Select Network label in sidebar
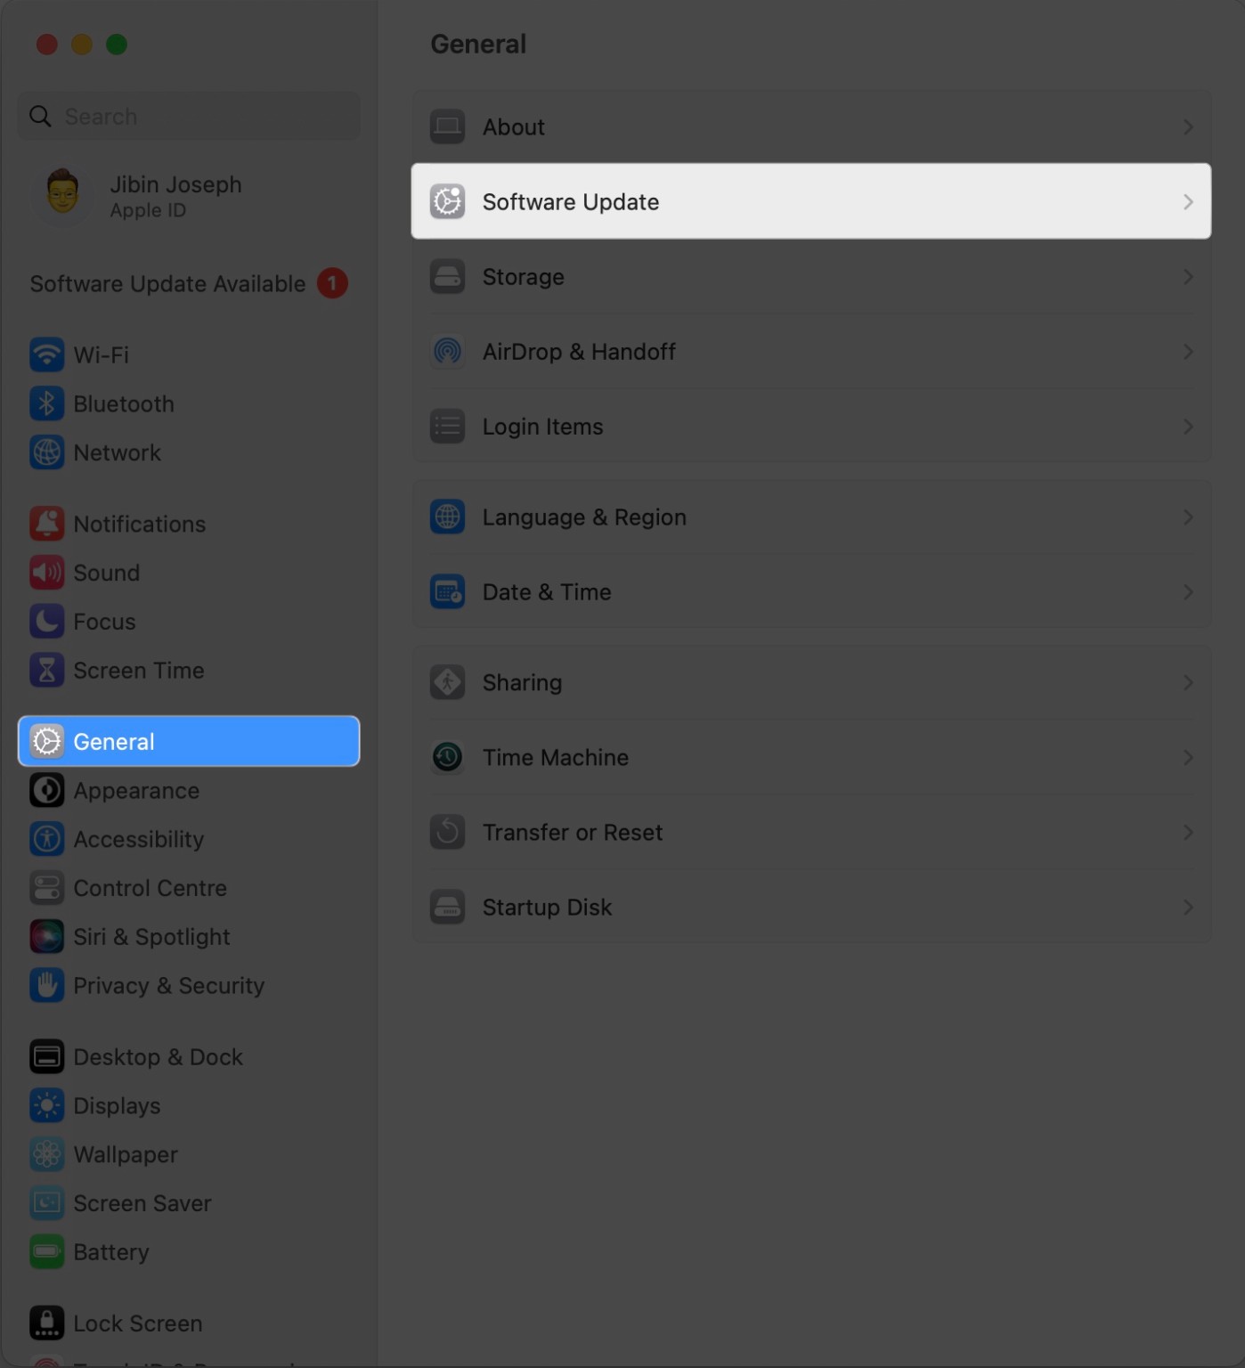The image size is (1245, 1368). pos(118,452)
